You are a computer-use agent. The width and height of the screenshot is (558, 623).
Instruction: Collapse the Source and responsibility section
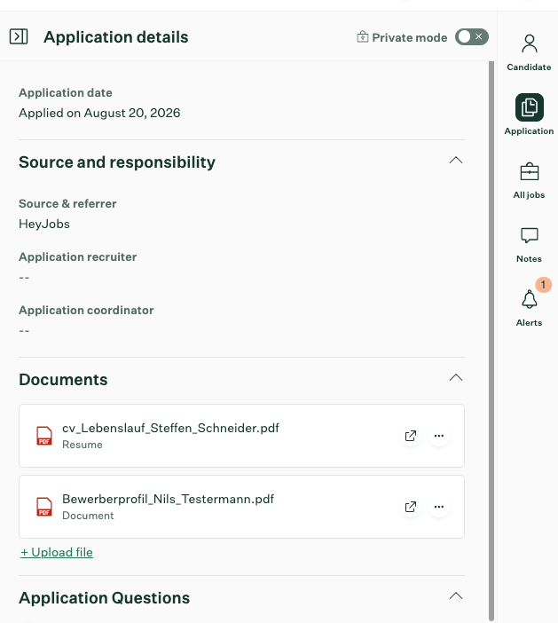coord(456,161)
